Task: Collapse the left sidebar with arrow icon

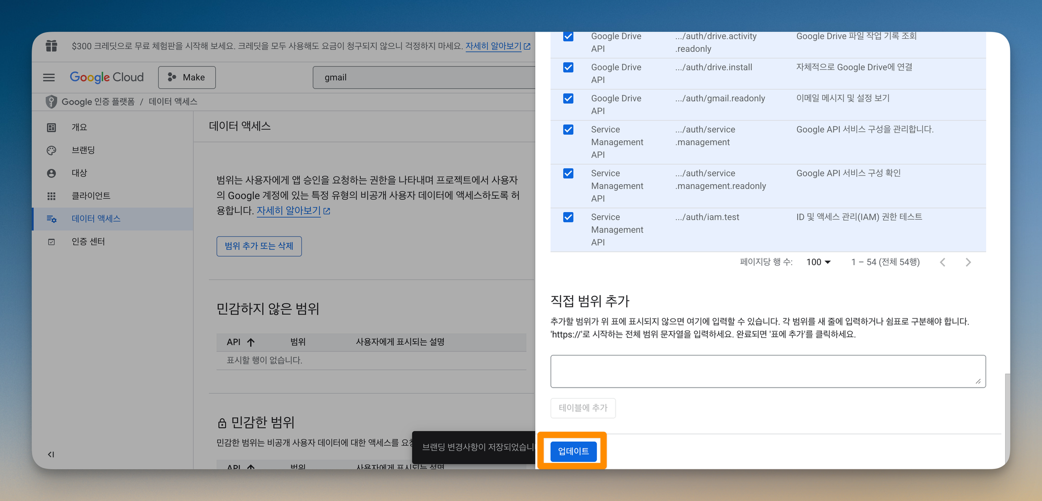Action: (x=51, y=454)
